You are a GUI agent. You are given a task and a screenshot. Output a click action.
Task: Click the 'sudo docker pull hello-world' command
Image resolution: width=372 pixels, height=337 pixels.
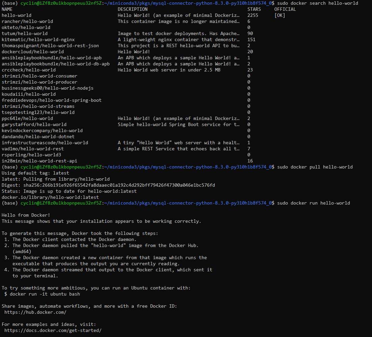click(315, 167)
